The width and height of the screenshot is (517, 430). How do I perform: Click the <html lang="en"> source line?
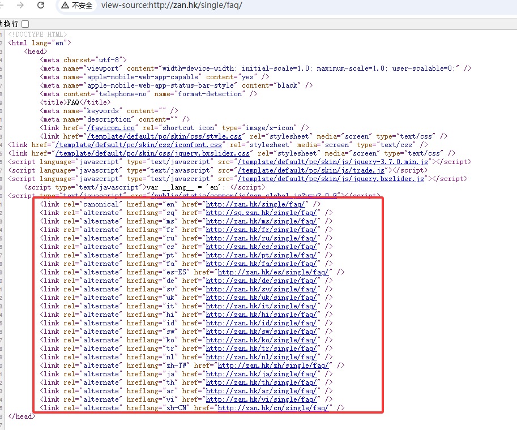40,43
